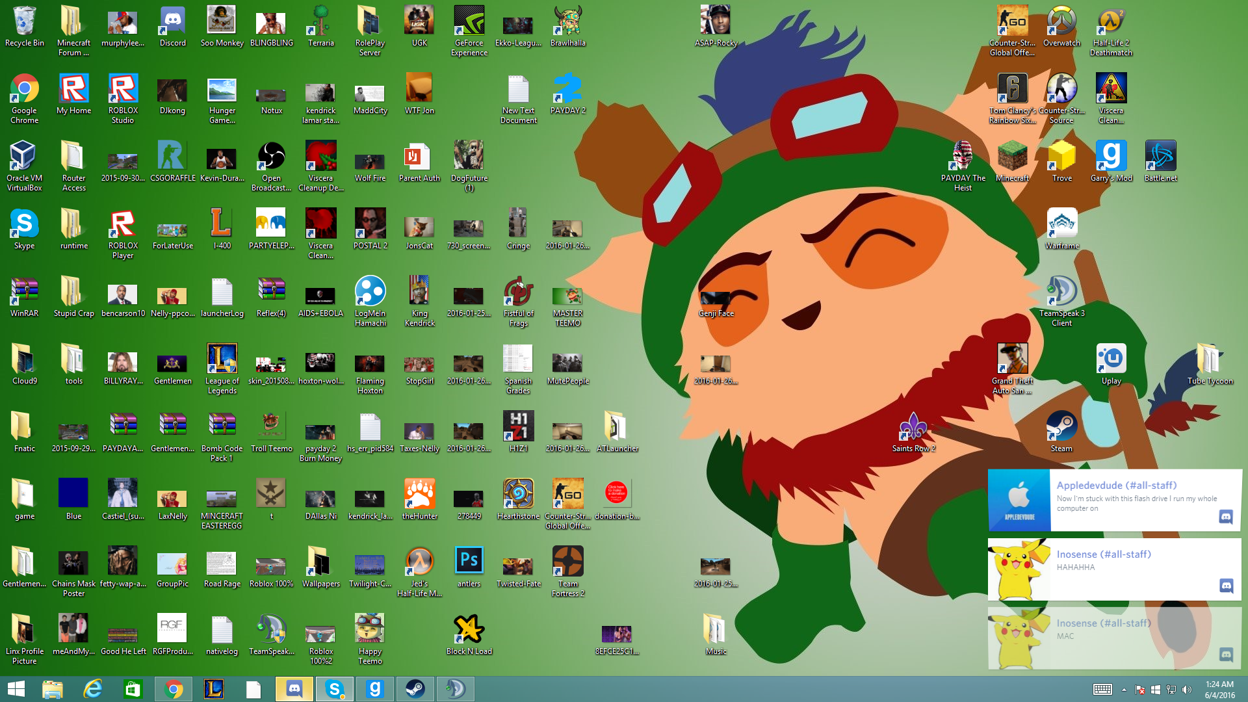The image size is (1248, 702).
Task: Switch to Skype in the taskbar
Action: click(335, 689)
